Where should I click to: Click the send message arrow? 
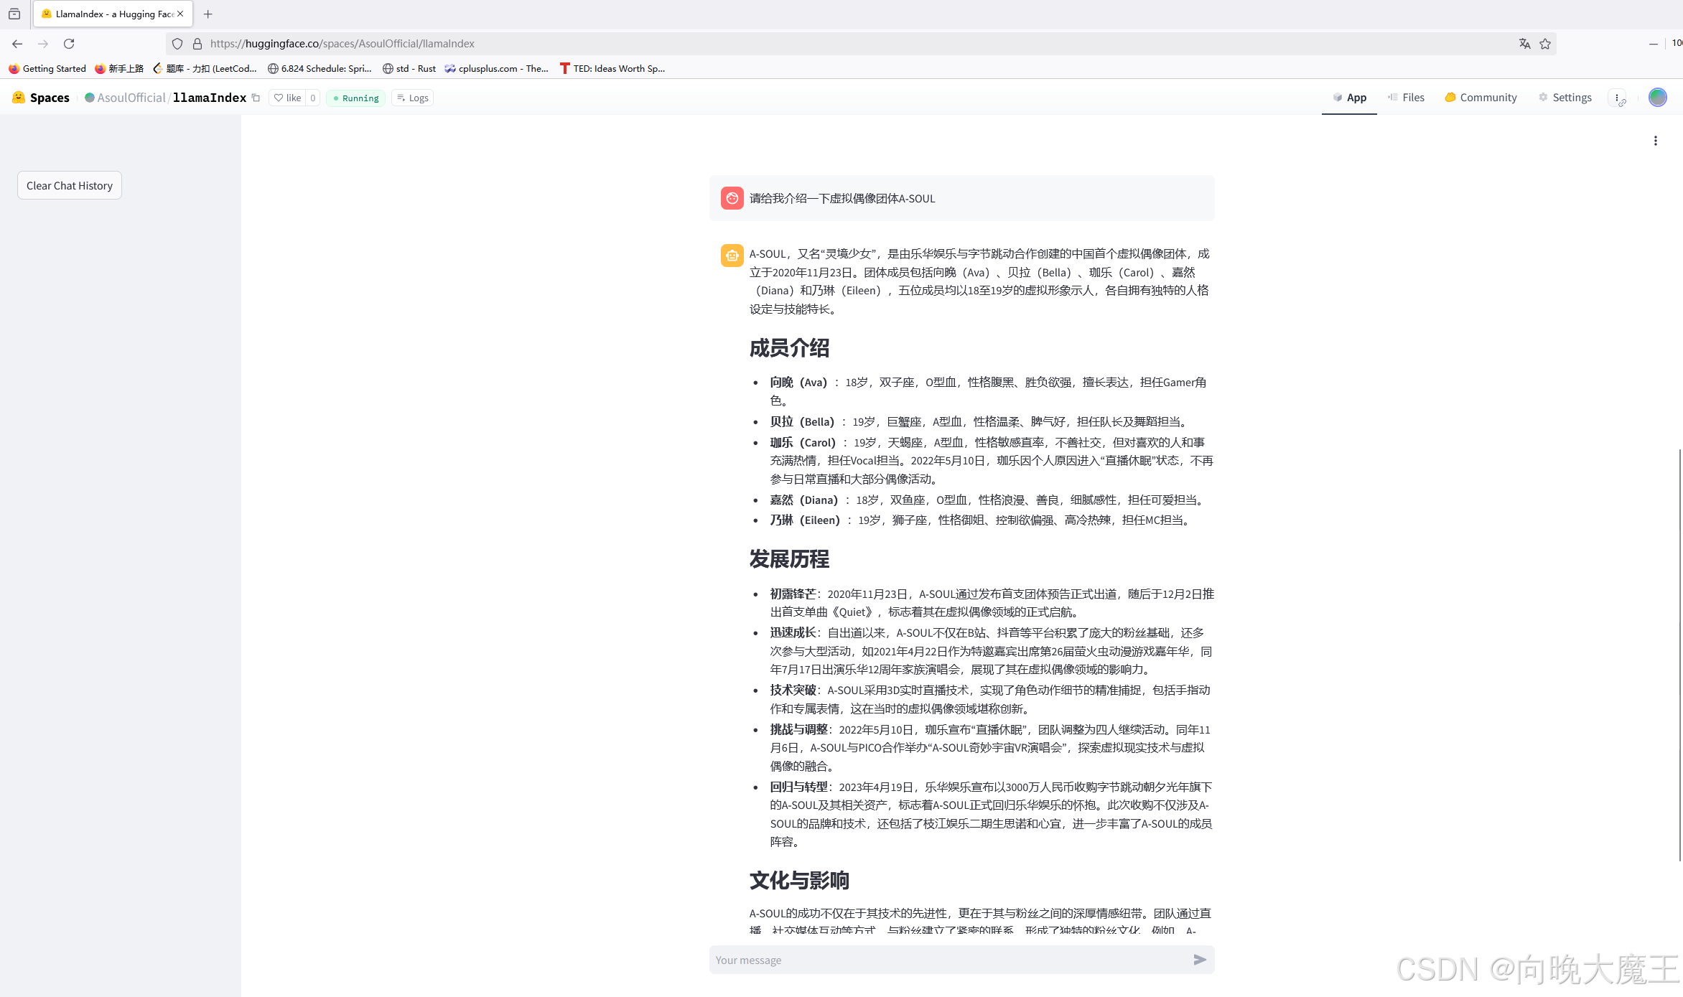click(1199, 960)
